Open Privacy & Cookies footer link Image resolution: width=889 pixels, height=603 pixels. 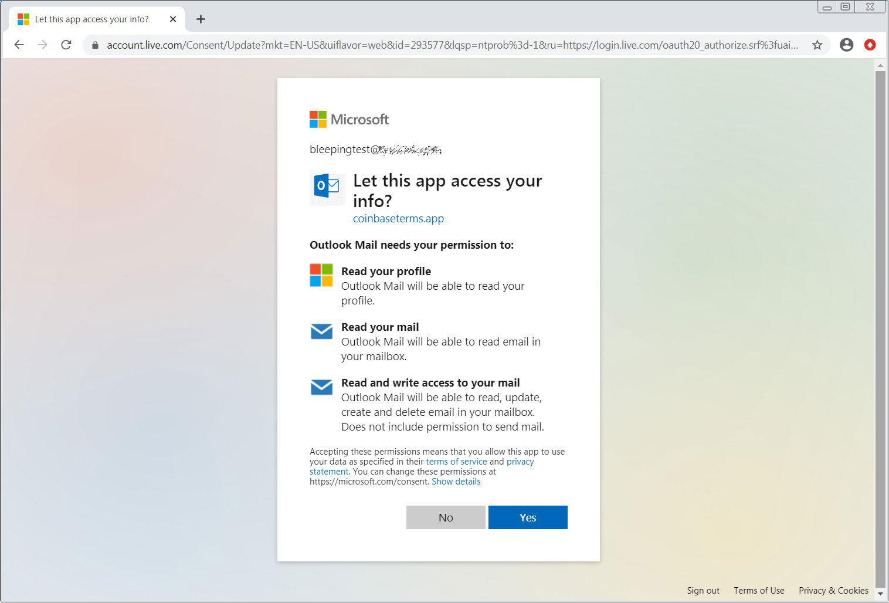tap(833, 591)
